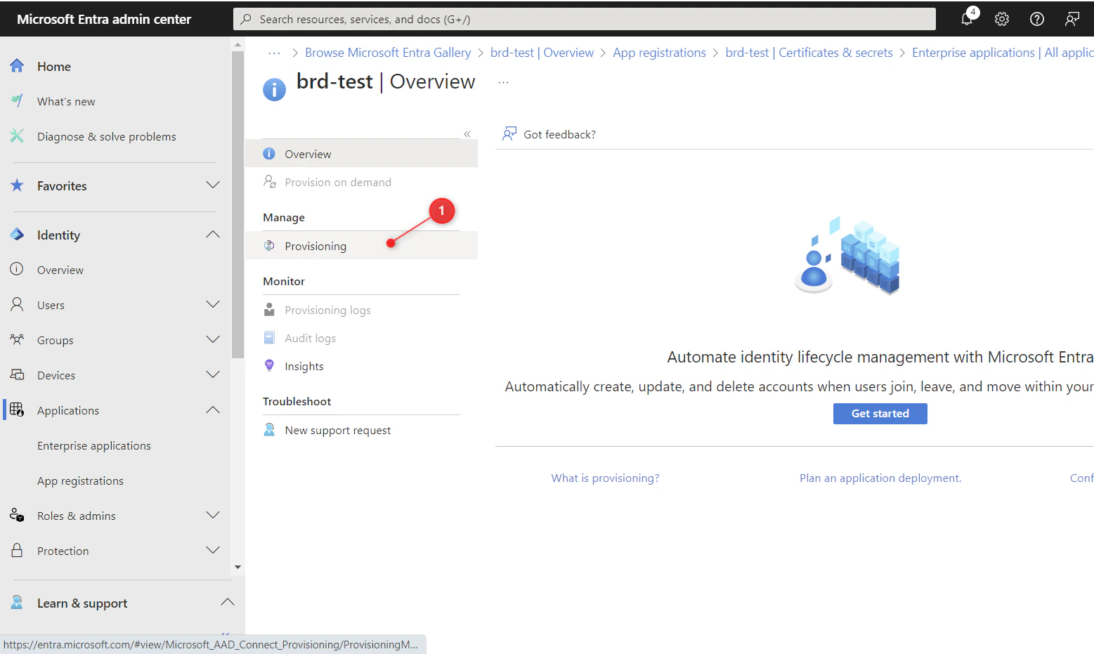Click the search resources input field

coord(584,19)
